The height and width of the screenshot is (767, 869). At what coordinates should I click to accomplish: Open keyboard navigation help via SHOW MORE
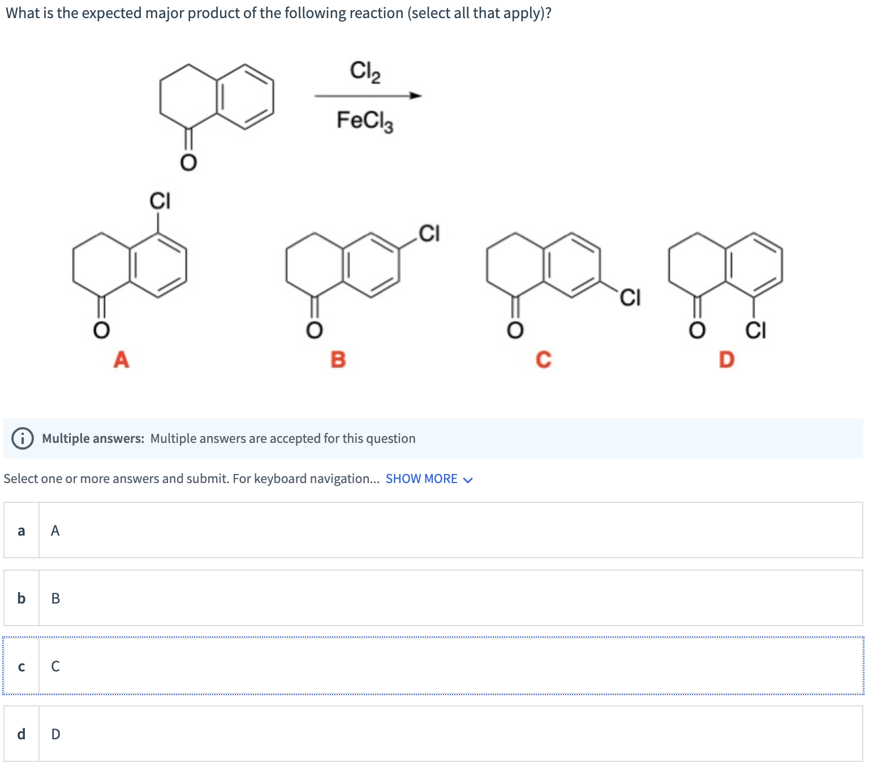pos(422,478)
